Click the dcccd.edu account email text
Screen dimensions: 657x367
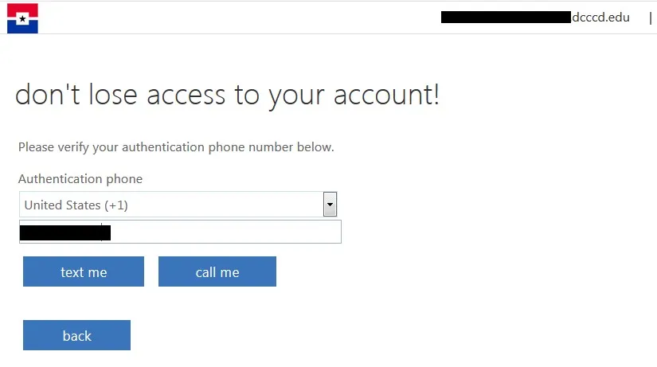600,17
